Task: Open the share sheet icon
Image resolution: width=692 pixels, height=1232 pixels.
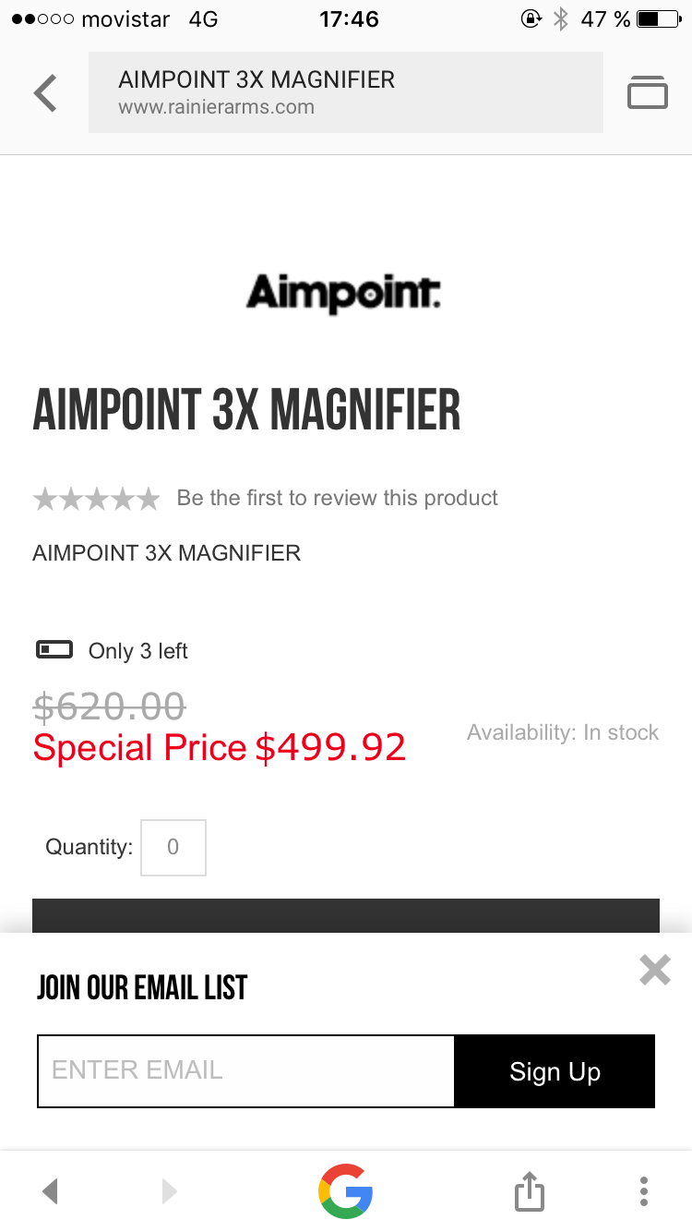Action: [x=529, y=1190]
